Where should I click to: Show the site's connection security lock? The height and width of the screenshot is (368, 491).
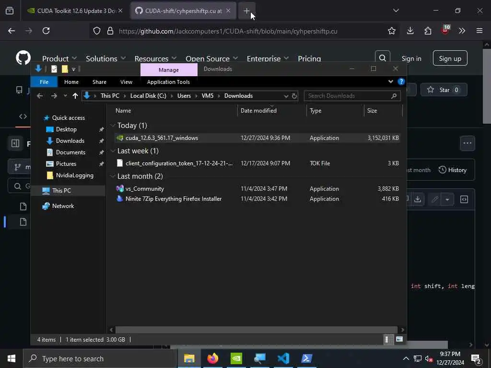[x=110, y=31]
